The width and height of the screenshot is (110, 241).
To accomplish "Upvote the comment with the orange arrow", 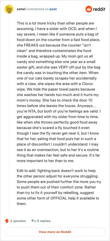I will tap(7, 221).
